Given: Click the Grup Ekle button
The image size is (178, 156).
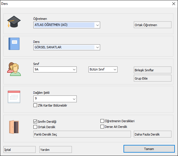Looking at the screenshot, I should pos(152,78).
